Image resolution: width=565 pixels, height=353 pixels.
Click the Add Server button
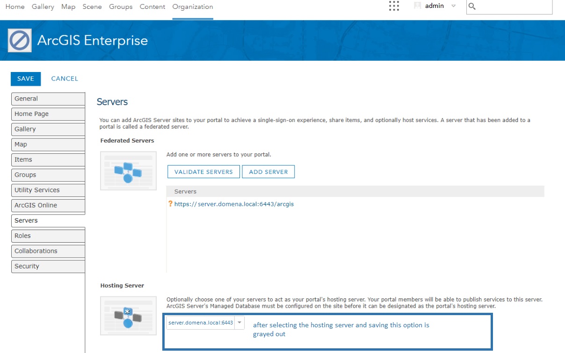268,172
